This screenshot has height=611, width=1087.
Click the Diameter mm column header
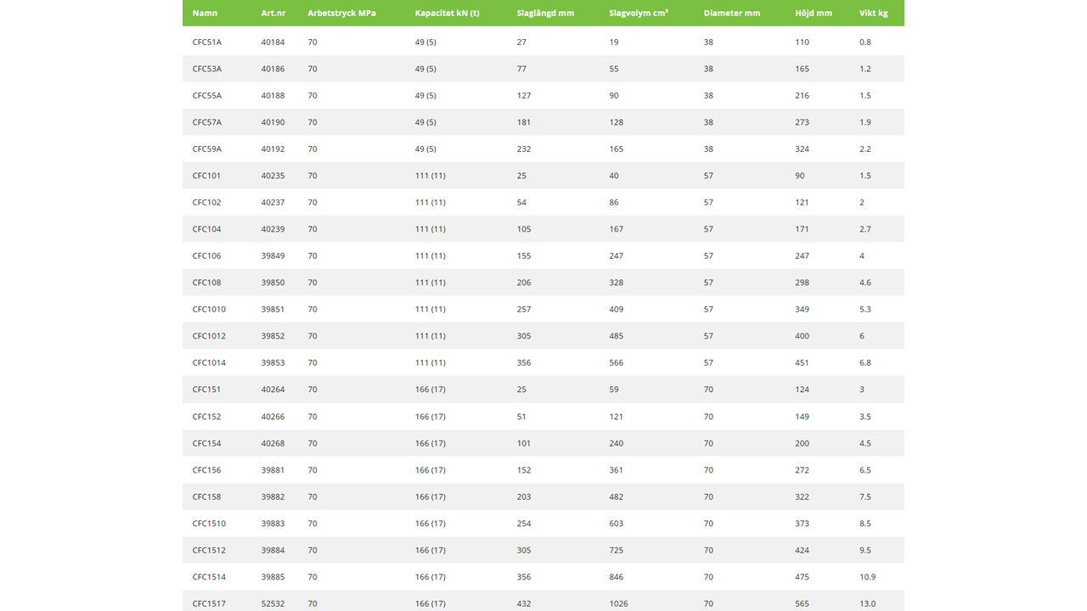click(731, 14)
